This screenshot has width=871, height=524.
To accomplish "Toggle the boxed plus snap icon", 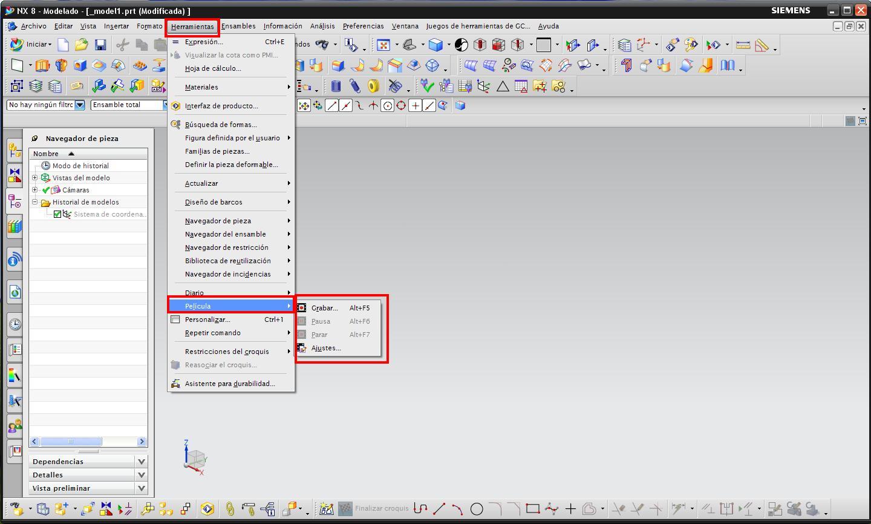I will (x=416, y=105).
